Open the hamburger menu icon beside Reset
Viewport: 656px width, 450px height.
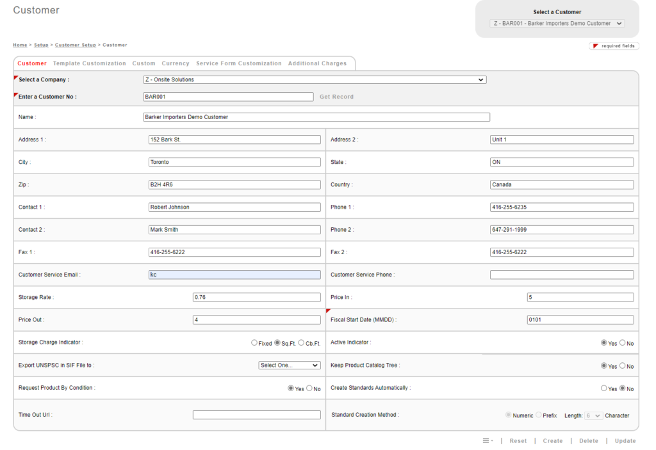(488, 440)
